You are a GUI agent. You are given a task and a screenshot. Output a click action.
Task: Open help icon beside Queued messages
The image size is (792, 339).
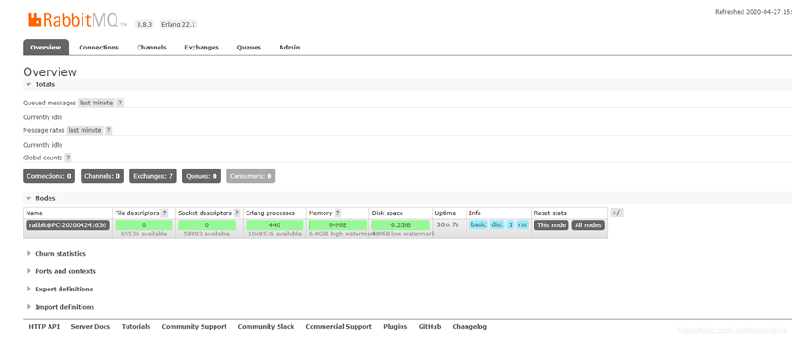coord(120,103)
